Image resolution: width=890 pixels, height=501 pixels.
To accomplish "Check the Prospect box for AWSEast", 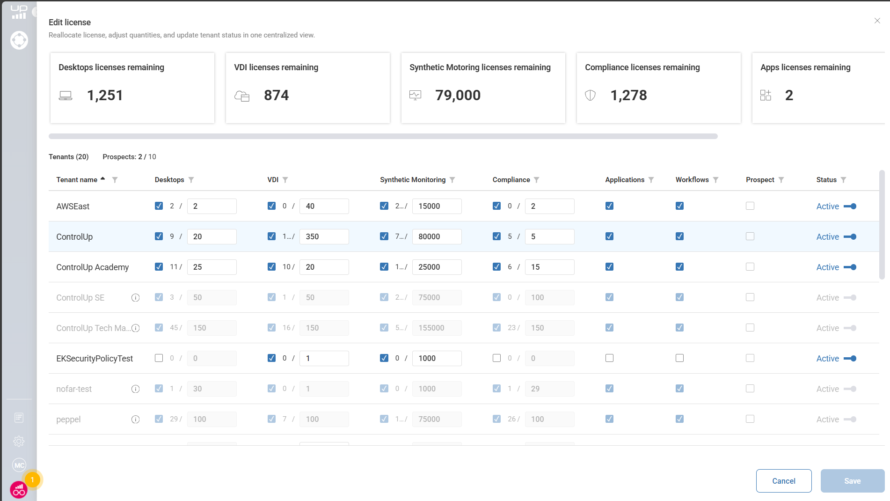I will pyautogui.click(x=750, y=206).
